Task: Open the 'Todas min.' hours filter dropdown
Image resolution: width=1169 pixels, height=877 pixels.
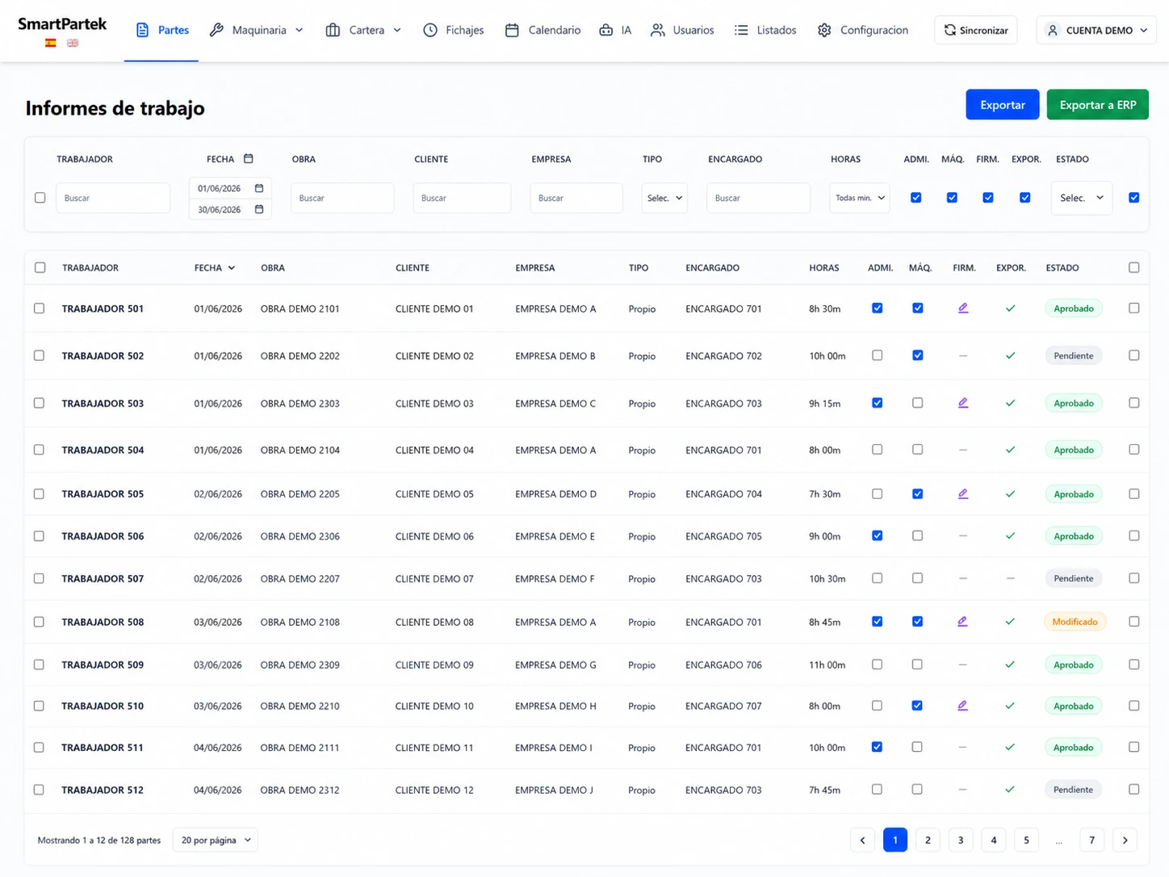Action: coord(859,198)
